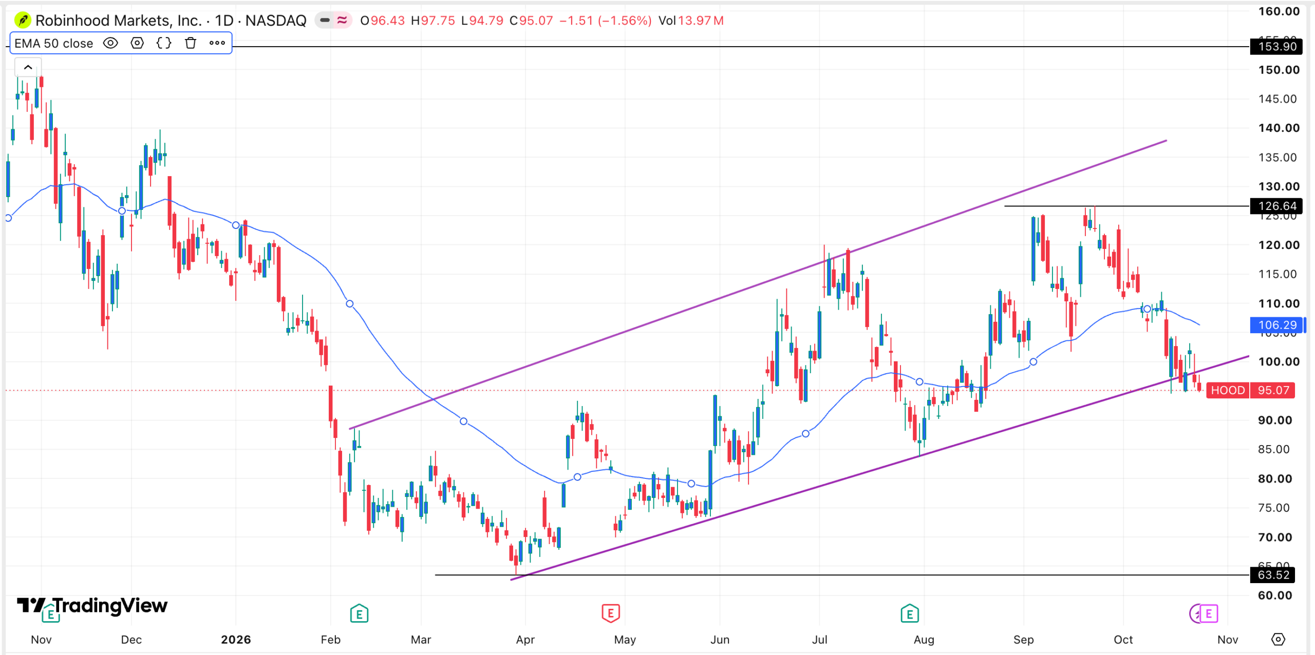Screen dimensions: 1315x655
Task: Click the 153.90 horizontal line price label
Action: click(x=1276, y=47)
